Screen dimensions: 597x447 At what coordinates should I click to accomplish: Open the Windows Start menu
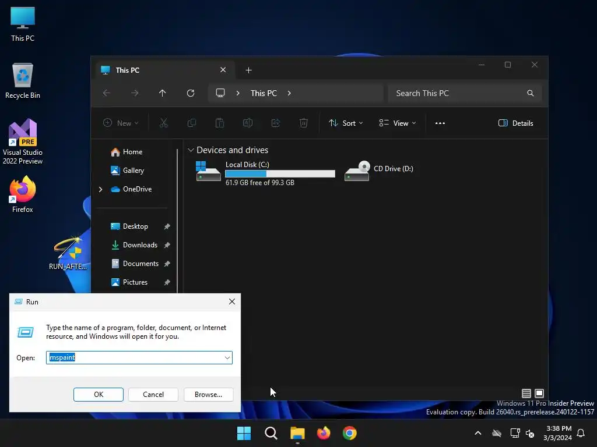coord(244,433)
